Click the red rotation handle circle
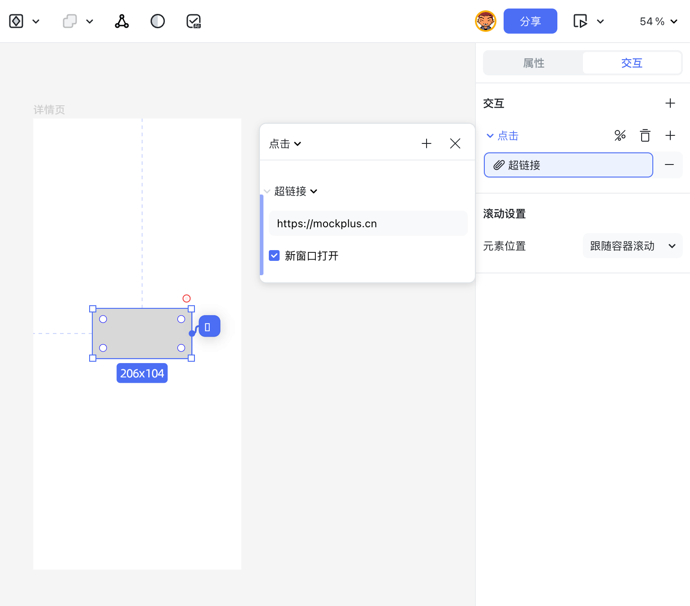690x606 pixels. point(187,299)
